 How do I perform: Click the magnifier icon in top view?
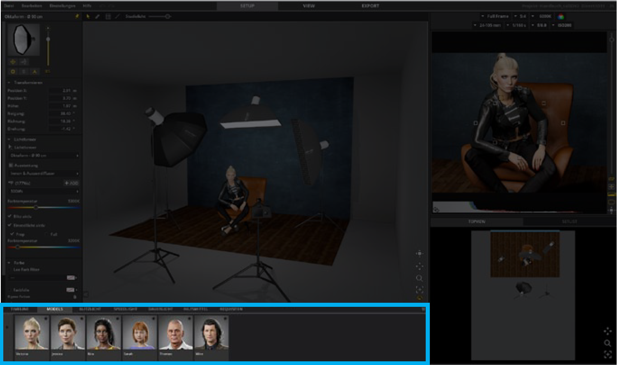(608, 343)
